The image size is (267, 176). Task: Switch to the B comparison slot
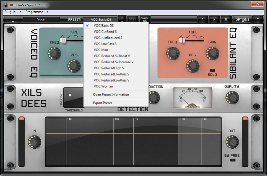(226, 19)
